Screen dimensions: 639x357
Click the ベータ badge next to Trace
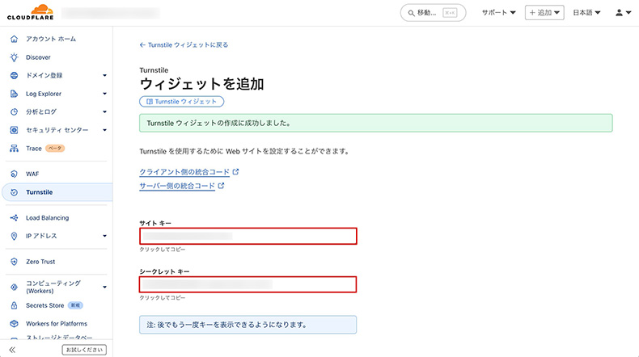(55, 148)
